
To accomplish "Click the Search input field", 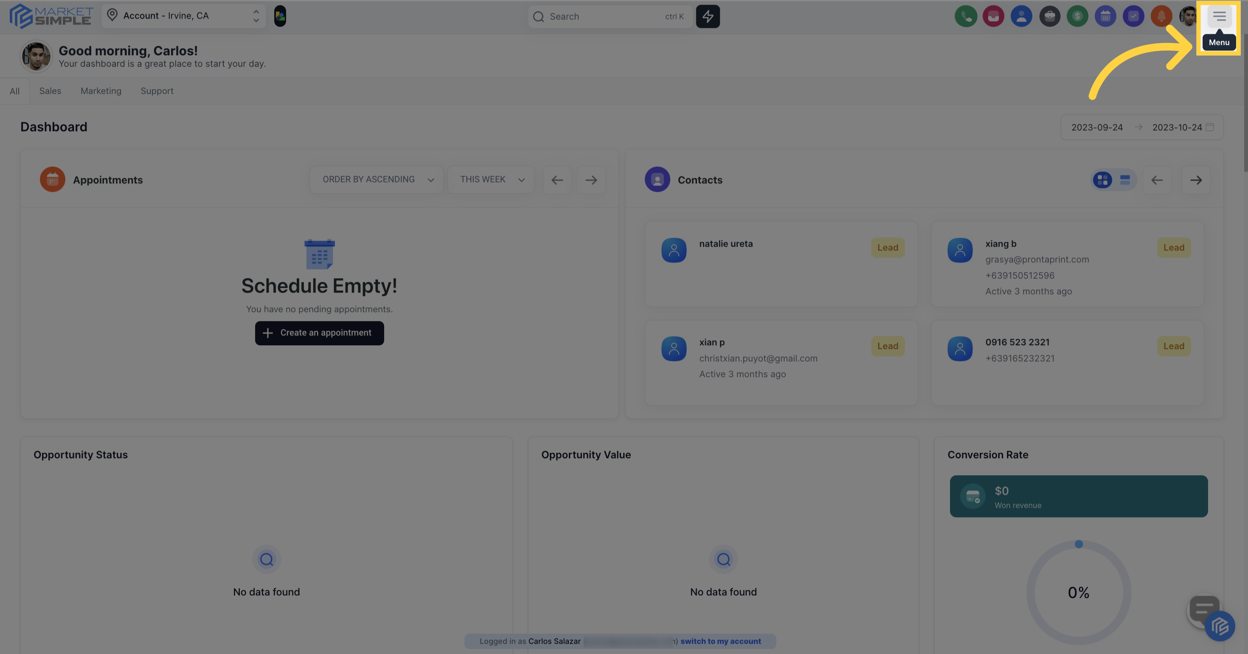I will (606, 17).
